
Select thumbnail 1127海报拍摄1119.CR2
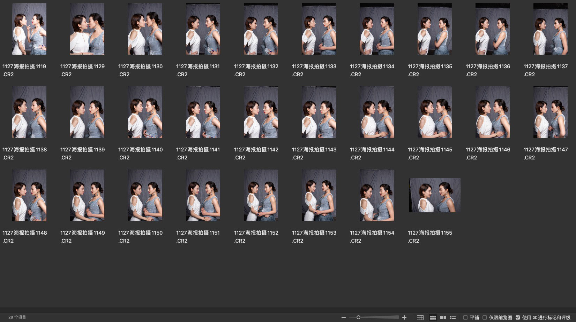(29, 29)
